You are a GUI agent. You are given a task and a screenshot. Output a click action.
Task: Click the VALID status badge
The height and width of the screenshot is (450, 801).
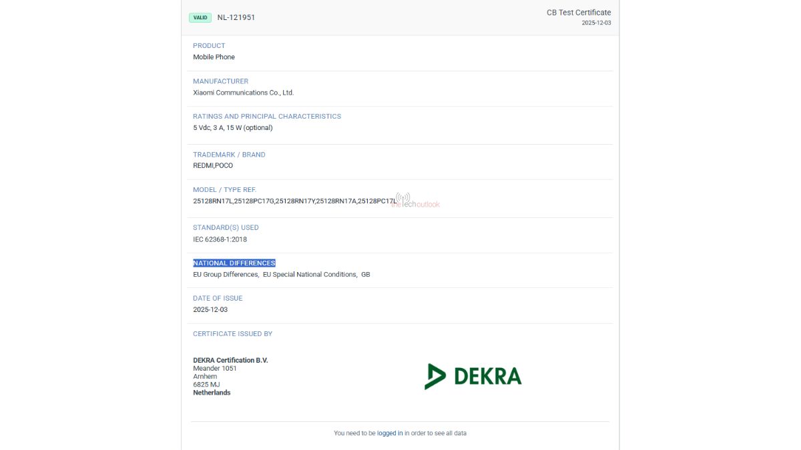pos(200,17)
